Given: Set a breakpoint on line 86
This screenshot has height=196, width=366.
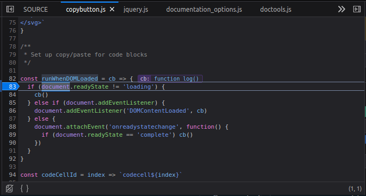Looking at the screenshot, I should coord(12,111).
